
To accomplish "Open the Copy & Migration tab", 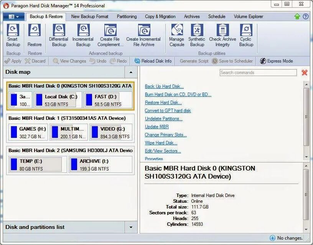I will click(160, 17).
